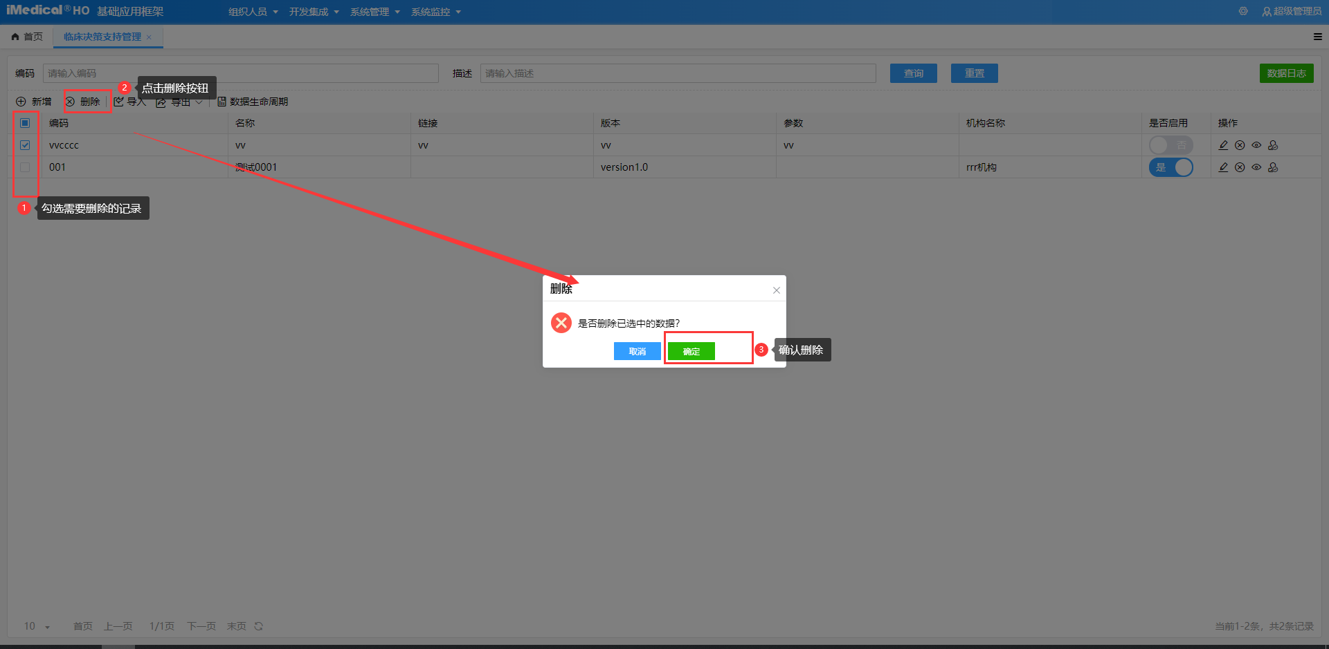The height and width of the screenshot is (649, 1329).
Task: Toggle the 是否启用 switch for row 001
Action: (x=1170, y=167)
